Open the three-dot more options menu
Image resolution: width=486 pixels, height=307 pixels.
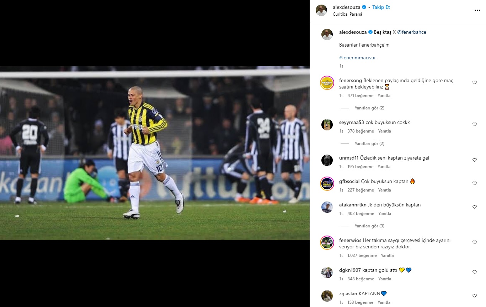tap(477, 11)
